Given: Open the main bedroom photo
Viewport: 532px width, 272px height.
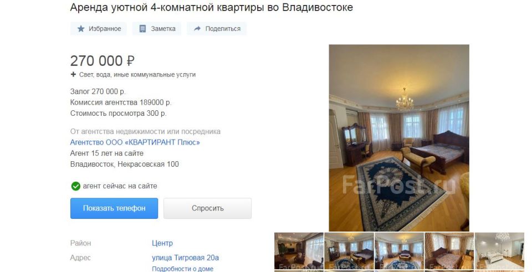Looking at the screenshot, I should (399, 138).
